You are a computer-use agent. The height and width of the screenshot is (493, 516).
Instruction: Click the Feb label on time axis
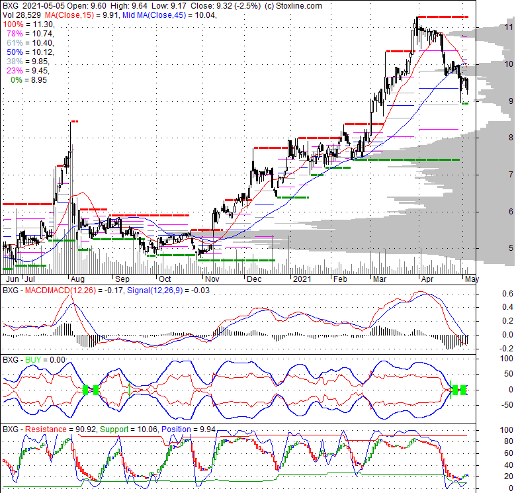[340, 279]
